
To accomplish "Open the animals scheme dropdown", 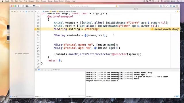I will pos(29,6).
